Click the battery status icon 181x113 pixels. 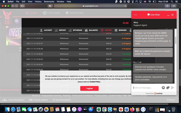155,2
